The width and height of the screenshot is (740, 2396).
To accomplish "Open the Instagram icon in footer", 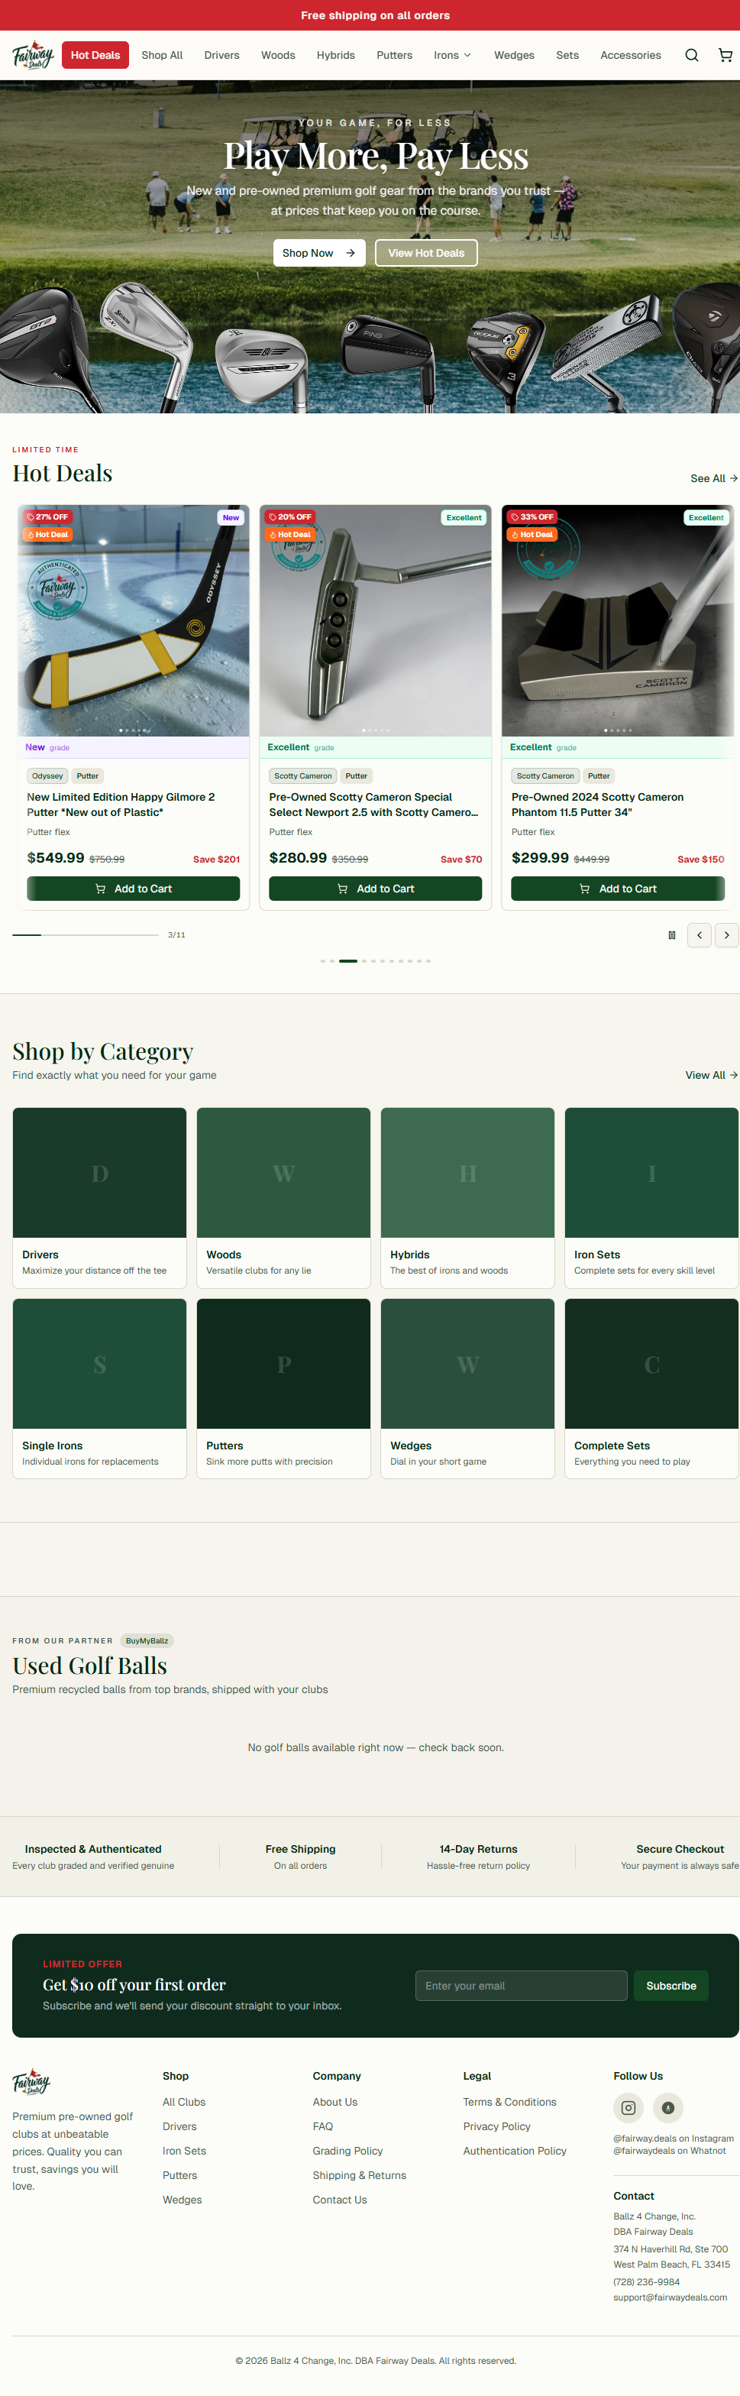I will (x=629, y=2108).
